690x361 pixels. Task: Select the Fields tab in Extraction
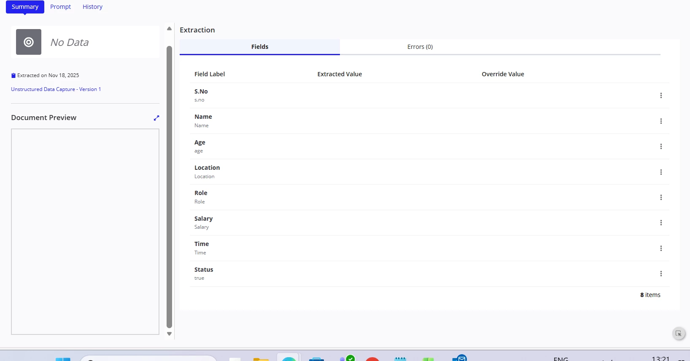pos(260,47)
